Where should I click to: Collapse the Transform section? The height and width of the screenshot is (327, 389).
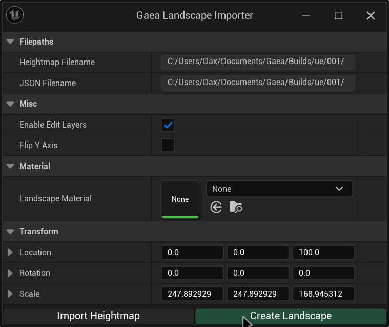[x=10, y=232]
